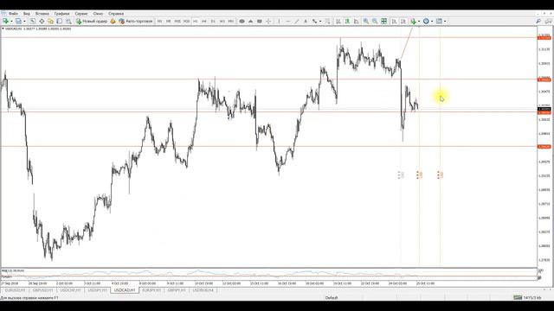Switch to the USDCHF,H1 chart tab
This screenshot has width=554, height=311.
tap(70, 290)
